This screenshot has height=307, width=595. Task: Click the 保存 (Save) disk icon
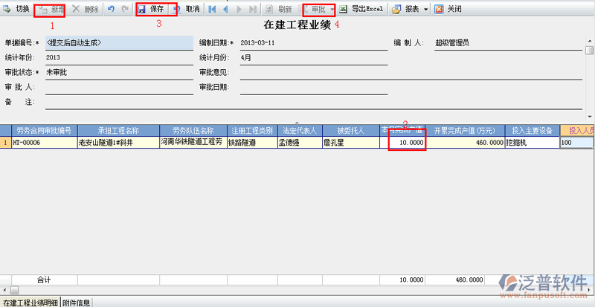click(142, 10)
